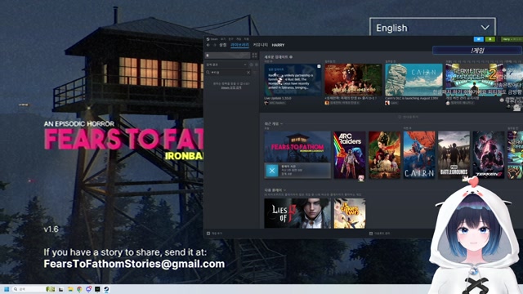
Task: Open the Community tab in Steam
Action: [260, 45]
